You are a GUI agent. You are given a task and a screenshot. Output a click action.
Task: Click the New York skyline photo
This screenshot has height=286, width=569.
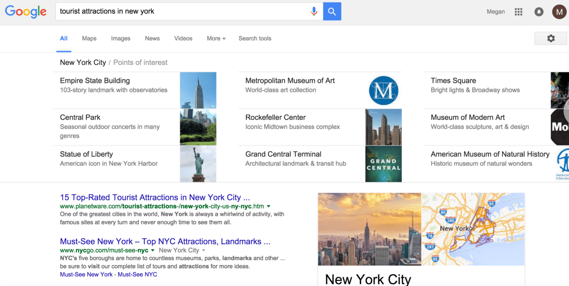click(369, 229)
